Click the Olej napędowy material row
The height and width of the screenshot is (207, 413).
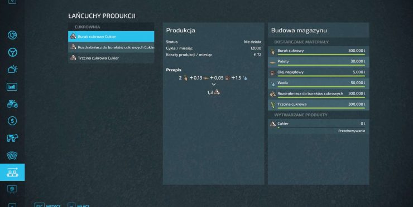point(319,72)
